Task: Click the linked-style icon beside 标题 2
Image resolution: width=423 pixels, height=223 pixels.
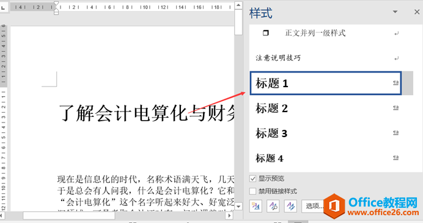Action: click(395, 108)
